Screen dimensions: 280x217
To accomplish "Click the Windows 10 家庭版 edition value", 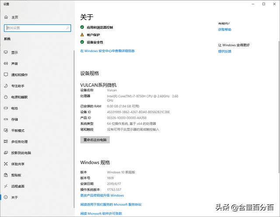I will click(121, 172).
